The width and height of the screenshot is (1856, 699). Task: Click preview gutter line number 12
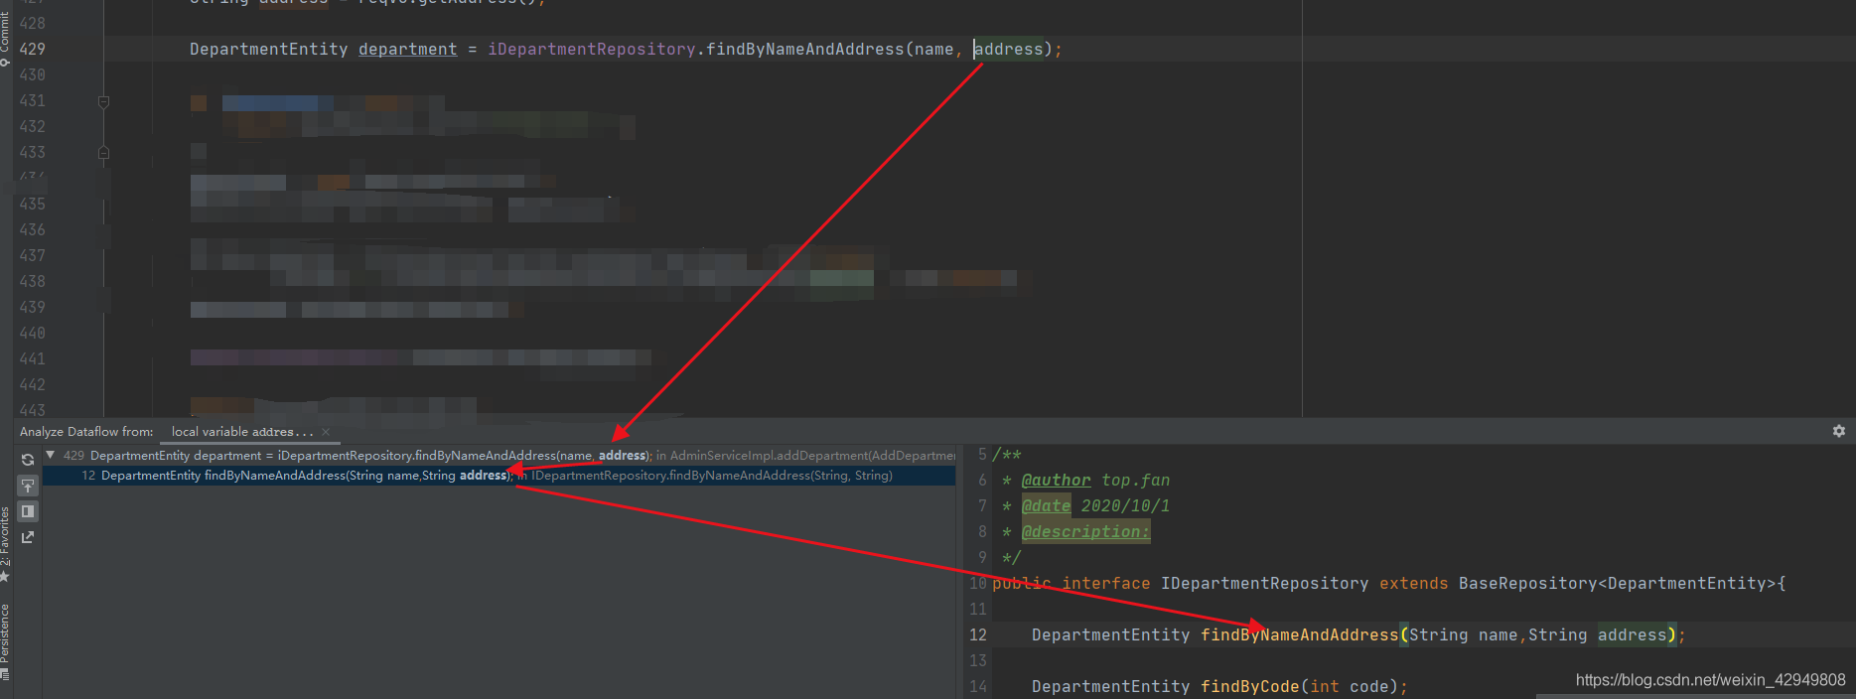(978, 634)
